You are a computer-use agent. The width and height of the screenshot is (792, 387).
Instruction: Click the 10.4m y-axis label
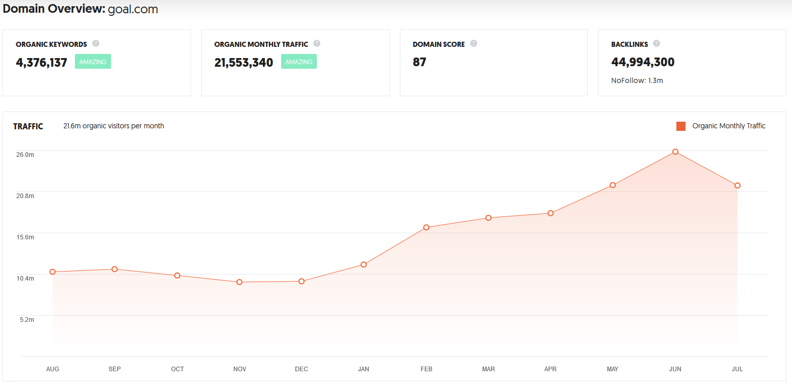tap(25, 279)
